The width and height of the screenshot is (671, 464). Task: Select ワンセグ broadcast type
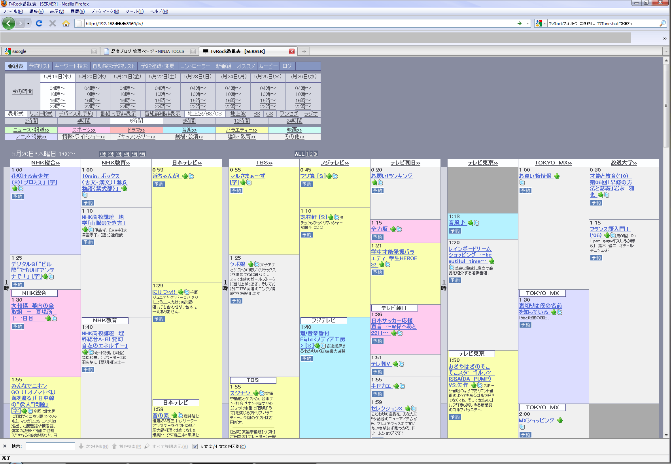point(289,113)
